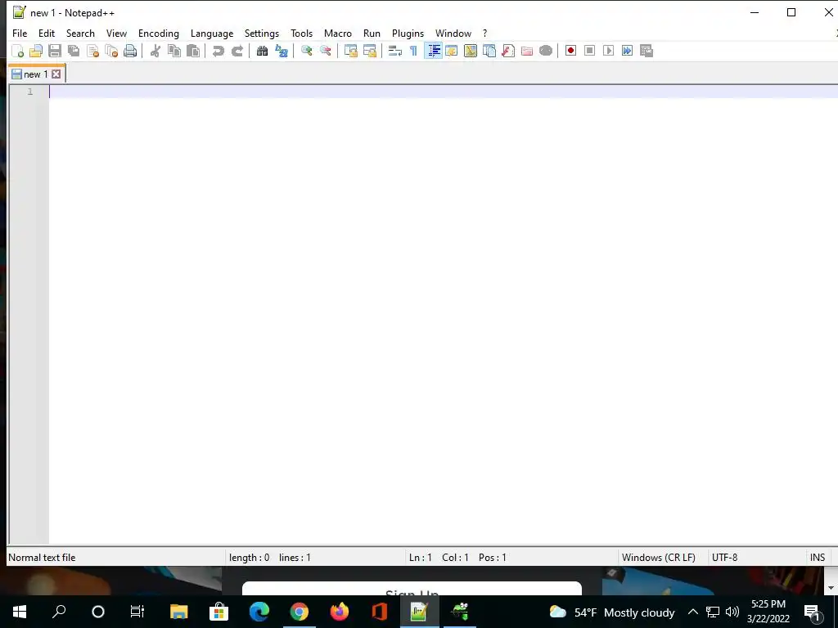Open the View menu
Viewport: 838px width, 628px height.
[116, 33]
